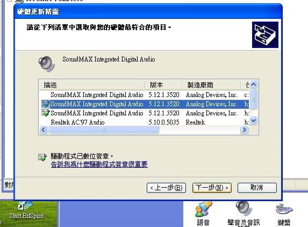The height and width of the screenshot is (227, 308).
Task: Click the 5.10.0.5035 version cell
Action: (x=164, y=122)
